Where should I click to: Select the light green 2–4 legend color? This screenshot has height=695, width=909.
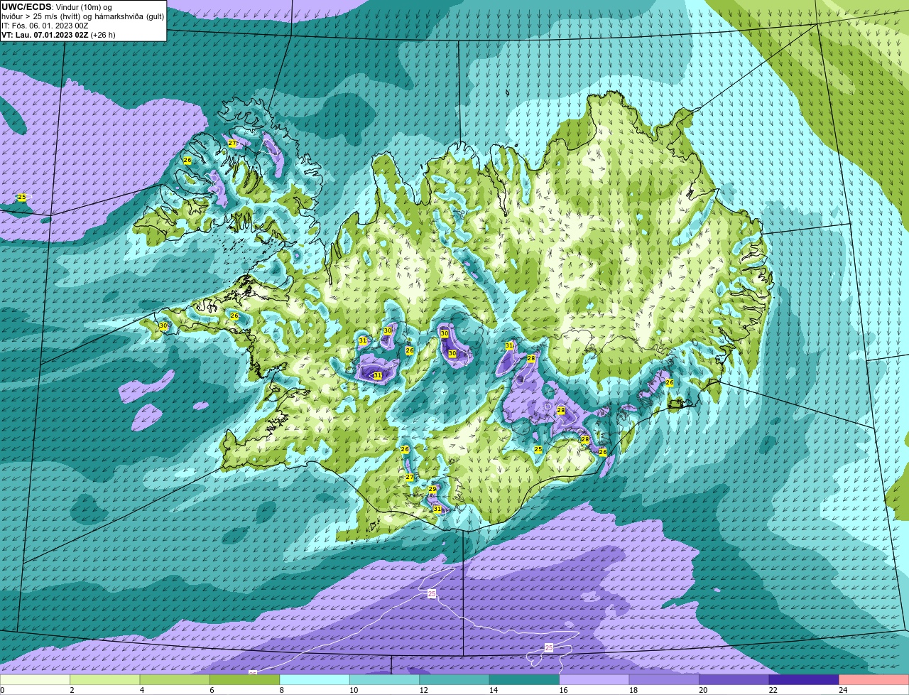pos(105,680)
